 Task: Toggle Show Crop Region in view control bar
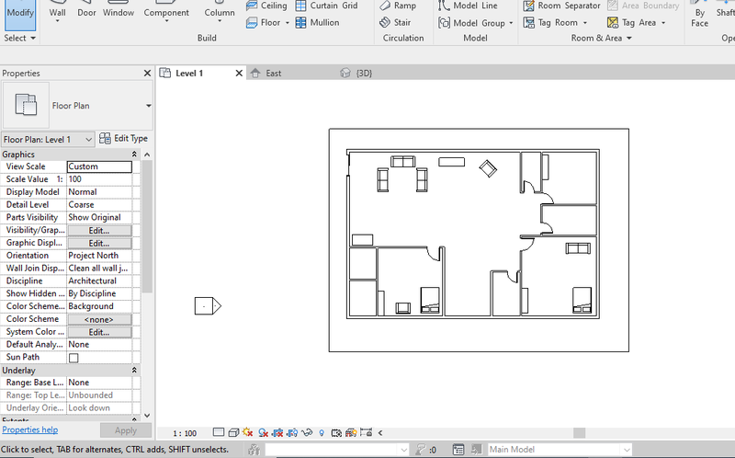tap(292, 432)
